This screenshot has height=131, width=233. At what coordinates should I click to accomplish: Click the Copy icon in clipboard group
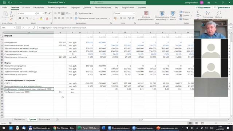click(x=11, y=16)
